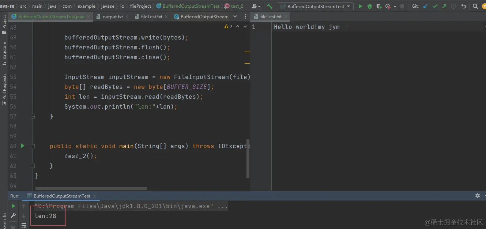Click warning indicator showing 2 problems
This screenshot has height=229, width=486.
click(229, 27)
